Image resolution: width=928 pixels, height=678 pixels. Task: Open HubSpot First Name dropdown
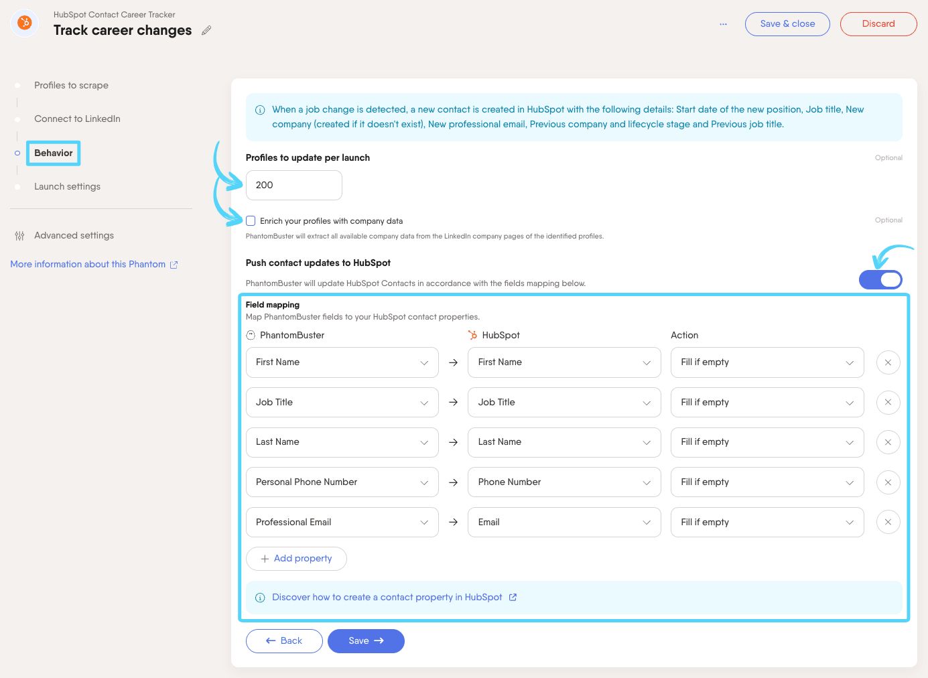[x=565, y=362]
